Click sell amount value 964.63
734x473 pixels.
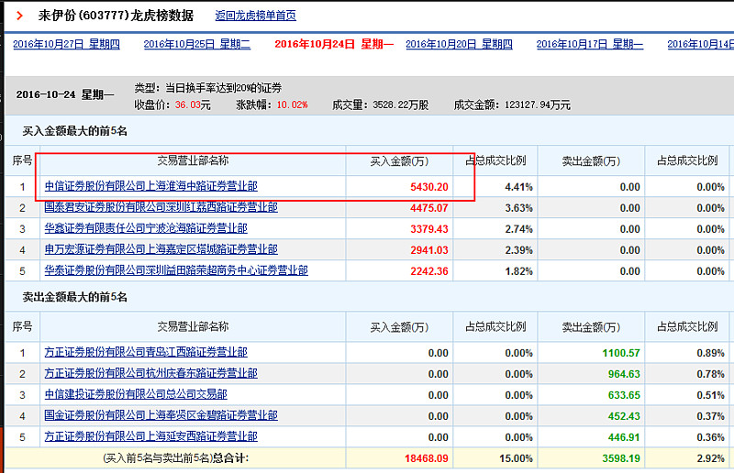[x=624, y=374]
